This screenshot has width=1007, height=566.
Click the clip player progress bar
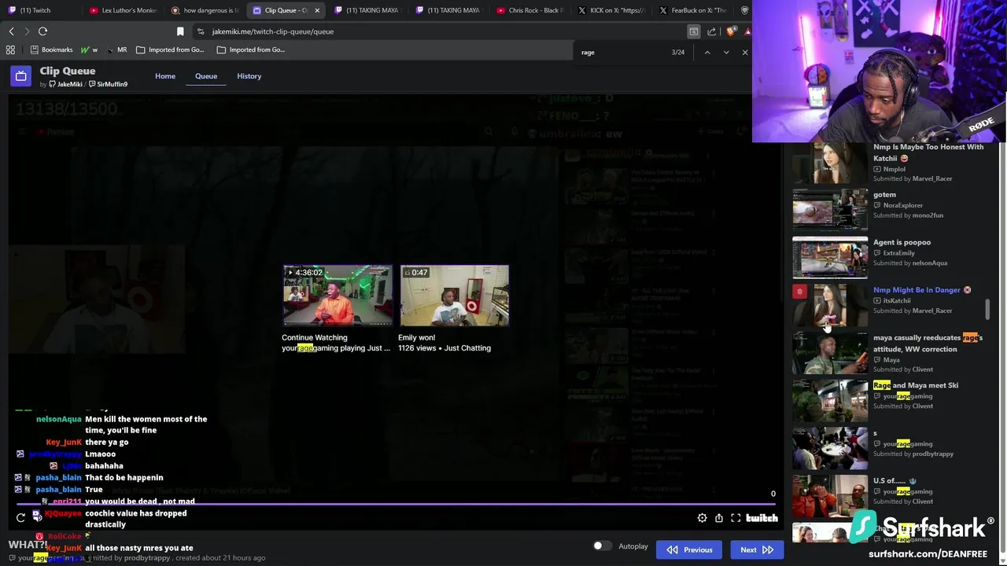[x=396, y=505]
